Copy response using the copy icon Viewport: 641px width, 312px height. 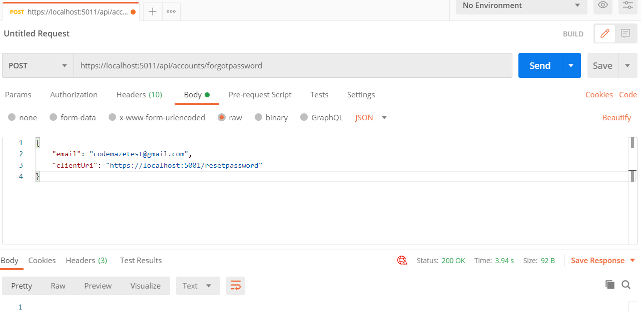pos(609,285)
